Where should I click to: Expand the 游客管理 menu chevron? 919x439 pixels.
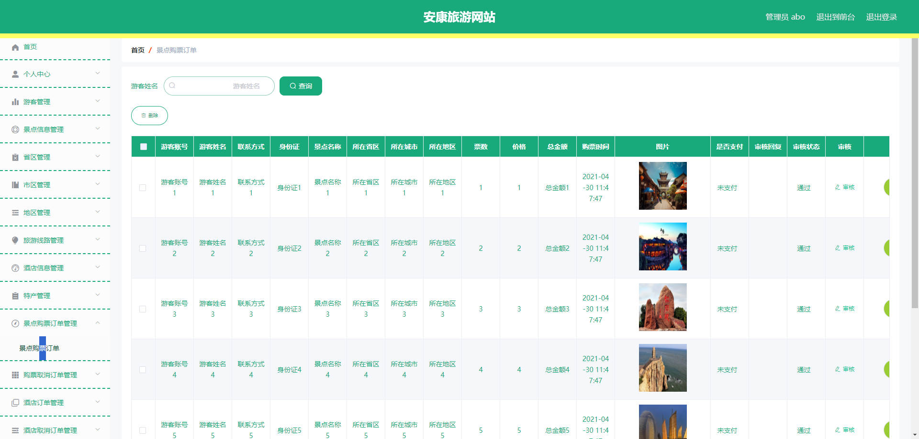click(x=98, y=101)
